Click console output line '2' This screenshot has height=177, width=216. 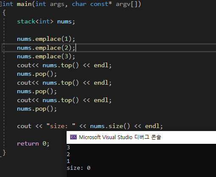(68, 154)
